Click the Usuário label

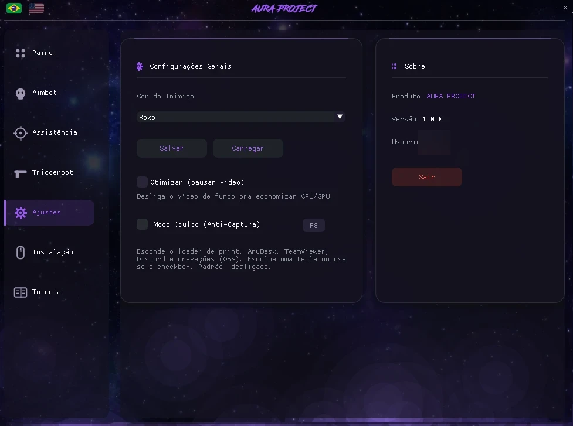click(x=405, y=142)
